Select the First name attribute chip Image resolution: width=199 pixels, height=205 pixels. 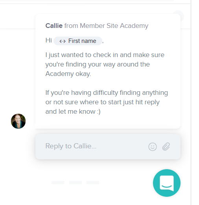pyautogui.click(x=78, y=41)
